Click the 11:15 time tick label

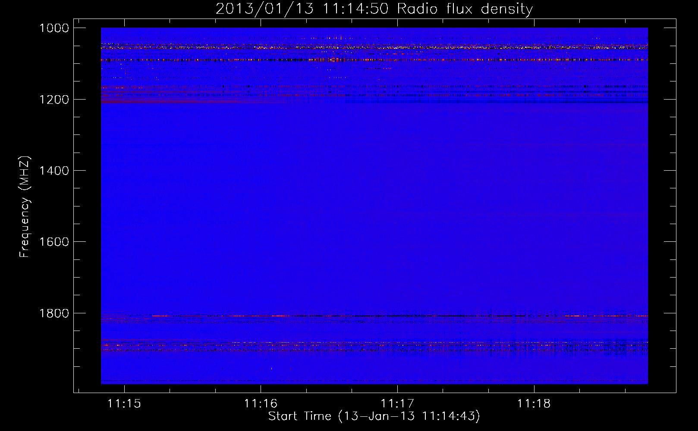point(124,404)
